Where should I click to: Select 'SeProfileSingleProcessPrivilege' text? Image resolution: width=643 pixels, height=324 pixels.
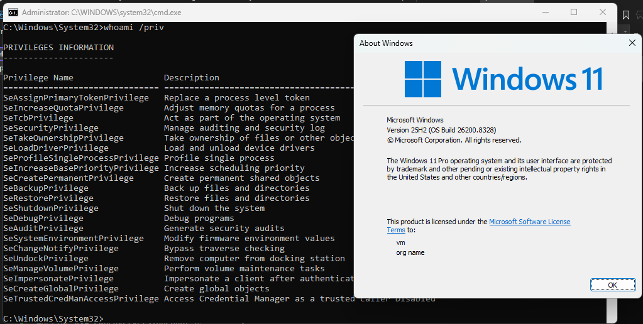point(81,158)
